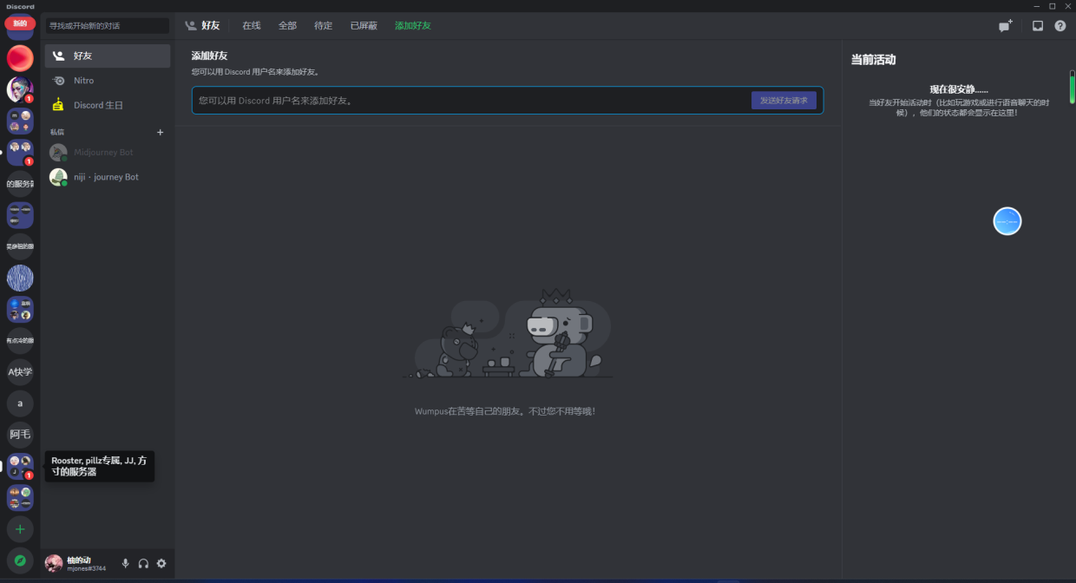
Task: Click the floating blue circular button
Action: 1007,221
